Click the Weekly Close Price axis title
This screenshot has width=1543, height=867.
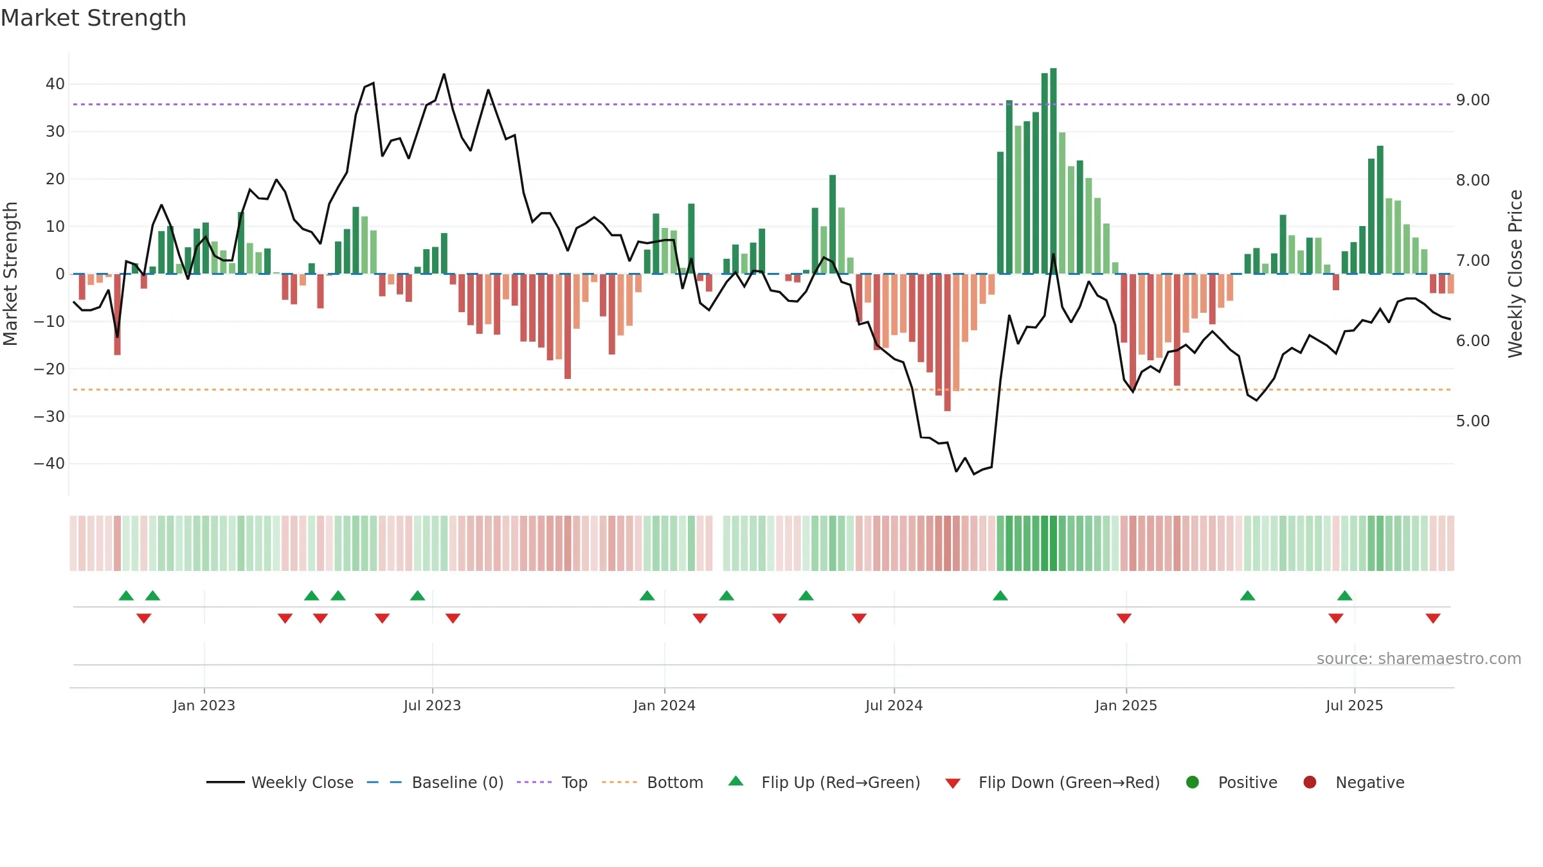coord(1515,274)
